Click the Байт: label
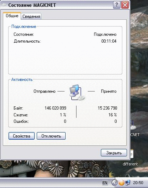The image size is (148, 188). tap(18, 108)
